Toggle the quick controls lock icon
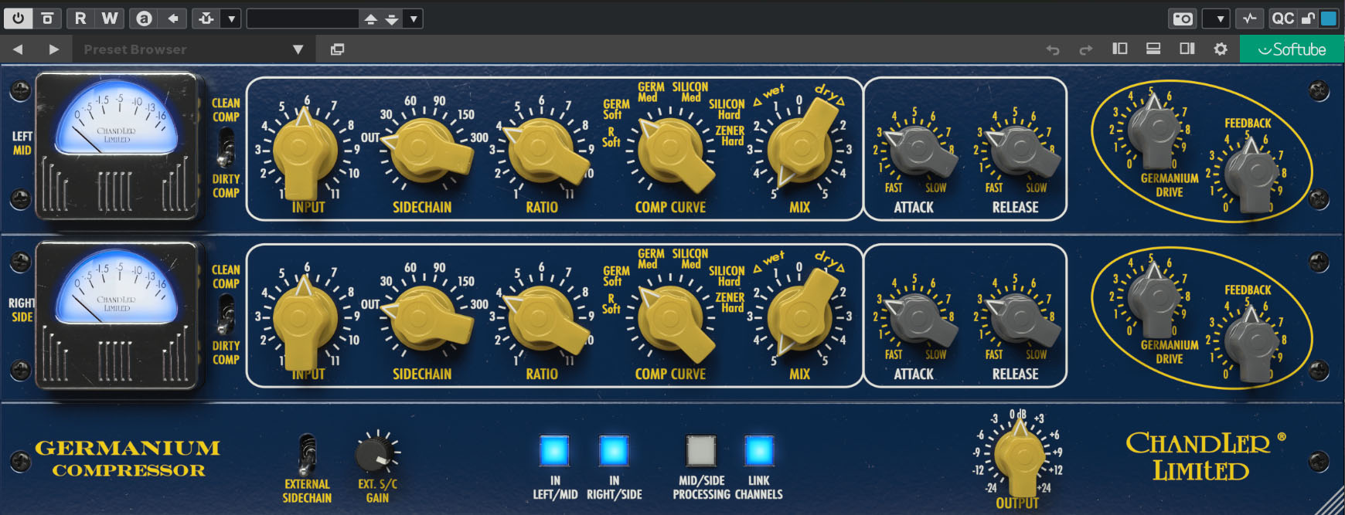Image resolution: width=1345 pixels, height=515 pixels. (x=1308, y=18)
